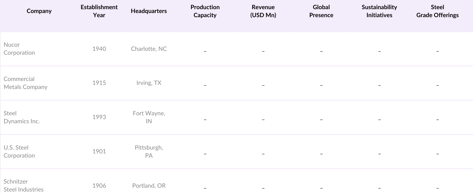
Task: Click the Sustainability Initiatives column header
Action: click(x=379, y=11)
